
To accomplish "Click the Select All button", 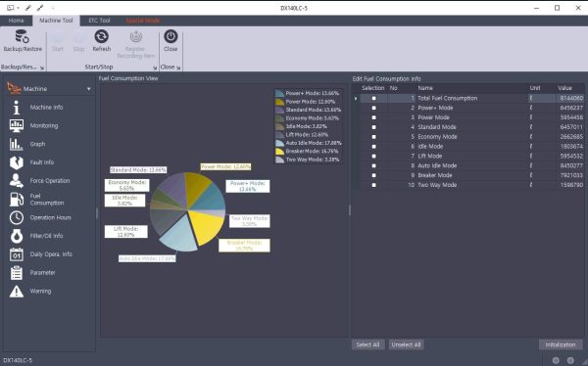I will point(367,344).
